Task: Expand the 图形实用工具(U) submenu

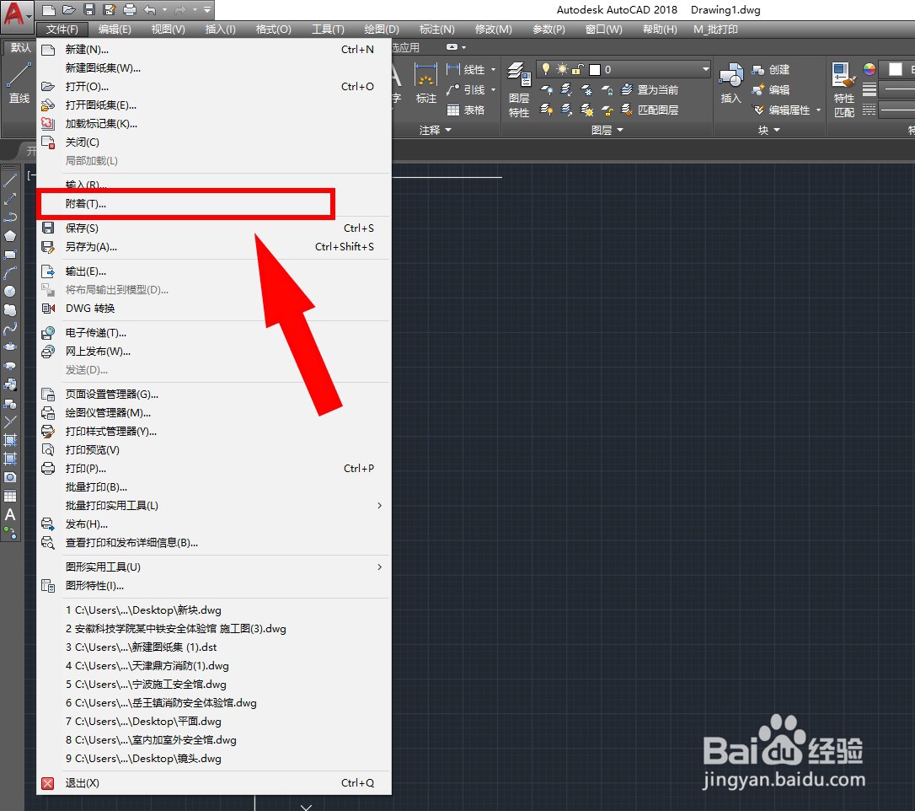Action: tap(214, 567)
